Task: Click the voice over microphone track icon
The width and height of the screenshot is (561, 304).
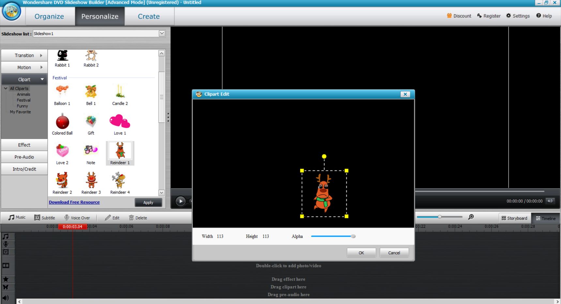Action: [6, 244]
